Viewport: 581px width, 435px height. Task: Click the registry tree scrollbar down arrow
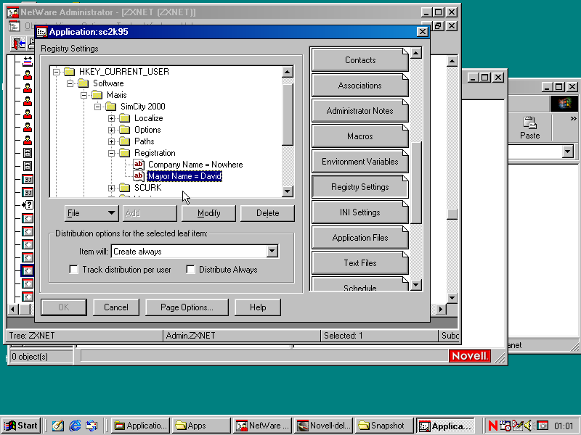pos(287,191)
